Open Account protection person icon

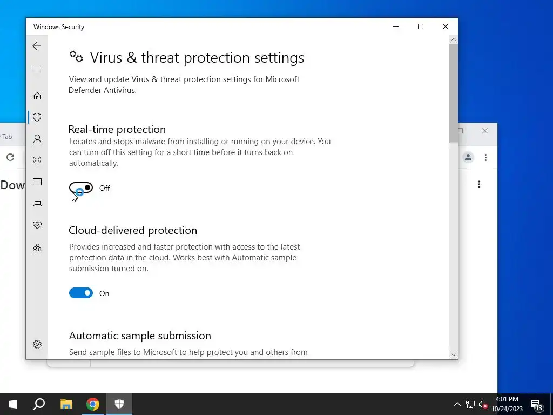pyautogui.click(x=37, y=139)
